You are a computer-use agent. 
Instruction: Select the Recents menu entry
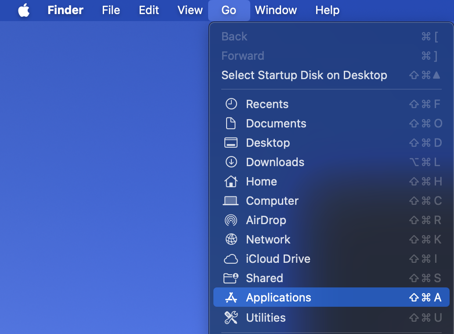click(267, 104)
